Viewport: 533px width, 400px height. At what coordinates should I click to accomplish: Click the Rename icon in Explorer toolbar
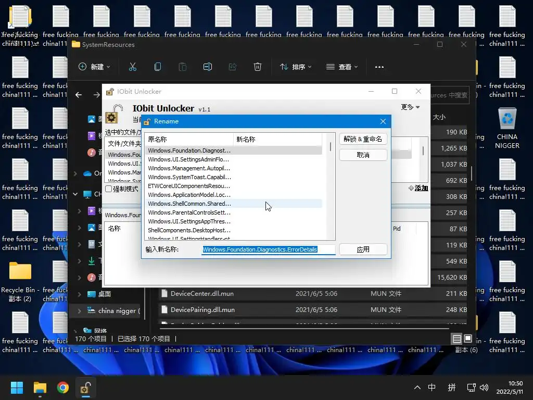point(207,67)
